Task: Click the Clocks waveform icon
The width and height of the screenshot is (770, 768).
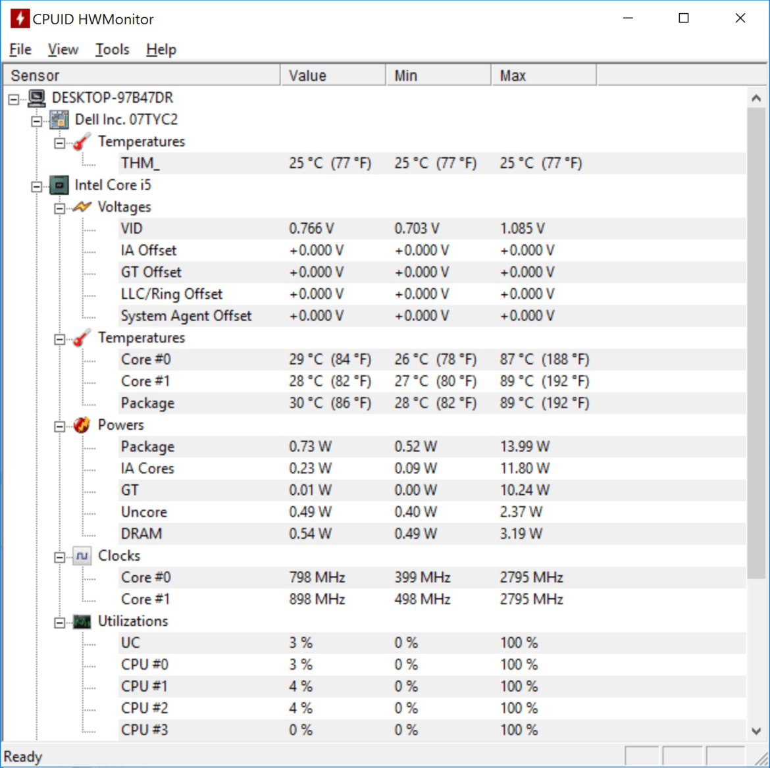Action: [x=82, y=556]
